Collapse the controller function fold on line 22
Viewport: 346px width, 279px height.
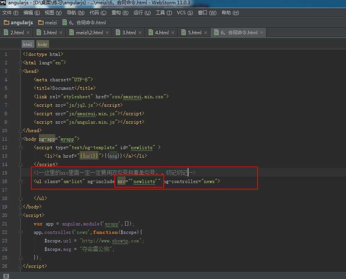(x=20, y=232)
